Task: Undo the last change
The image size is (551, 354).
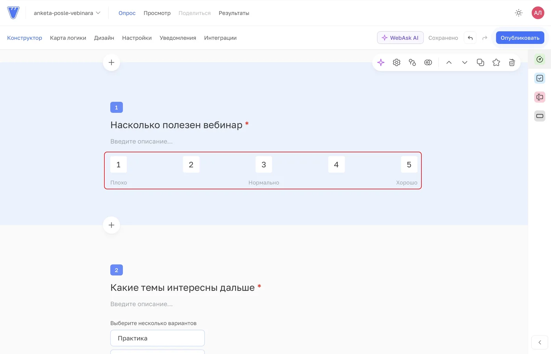Action: point(470,38)
